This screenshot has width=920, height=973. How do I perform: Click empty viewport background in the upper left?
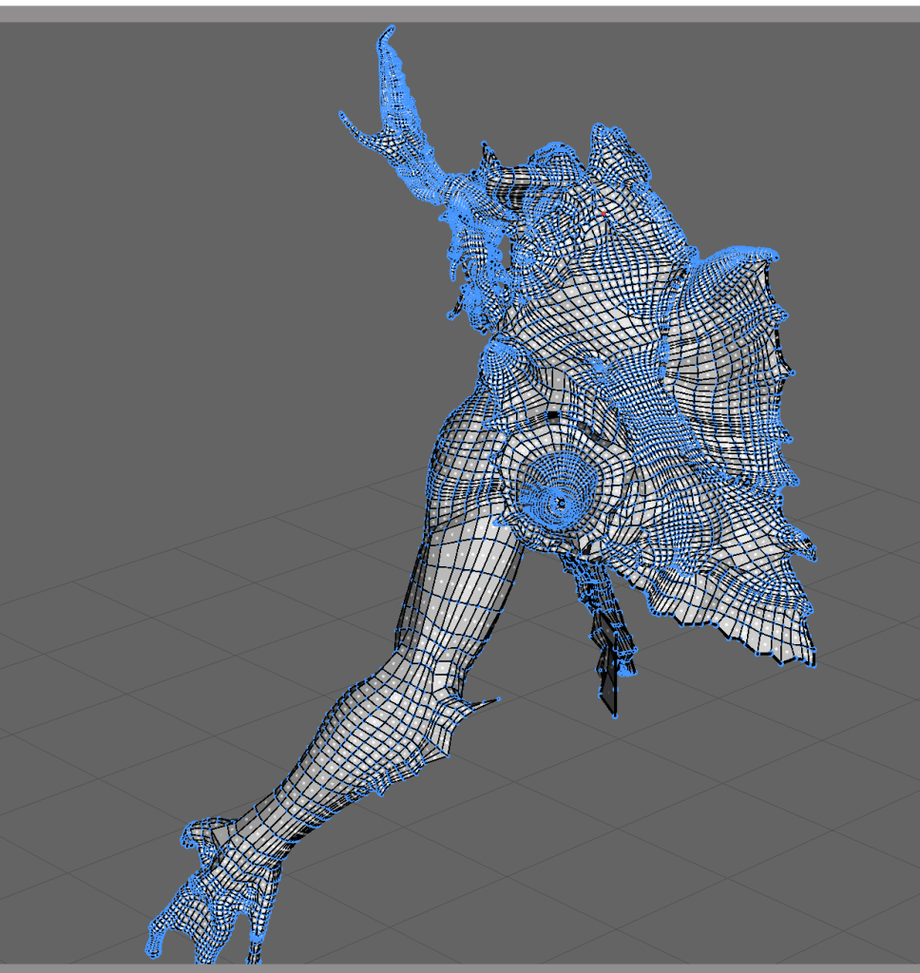(x=143, y=190)
